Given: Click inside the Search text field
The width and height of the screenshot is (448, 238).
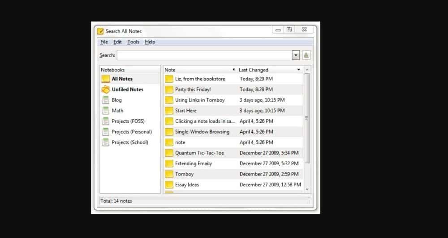Looking at the screenshot, I should coord(204,55).
